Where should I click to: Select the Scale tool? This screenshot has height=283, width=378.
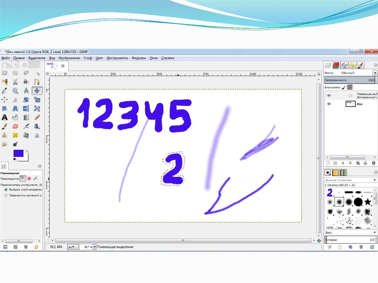pos(37,100)
